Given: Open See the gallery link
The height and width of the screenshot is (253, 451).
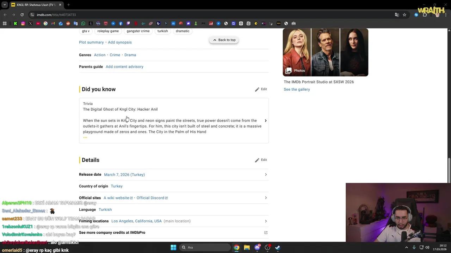Looking at the screenshot, I should [x=297, y=90].
